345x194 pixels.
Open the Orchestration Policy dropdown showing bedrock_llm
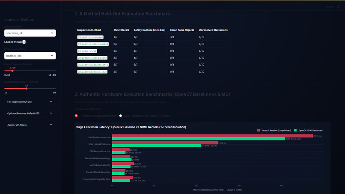[30, 56]
